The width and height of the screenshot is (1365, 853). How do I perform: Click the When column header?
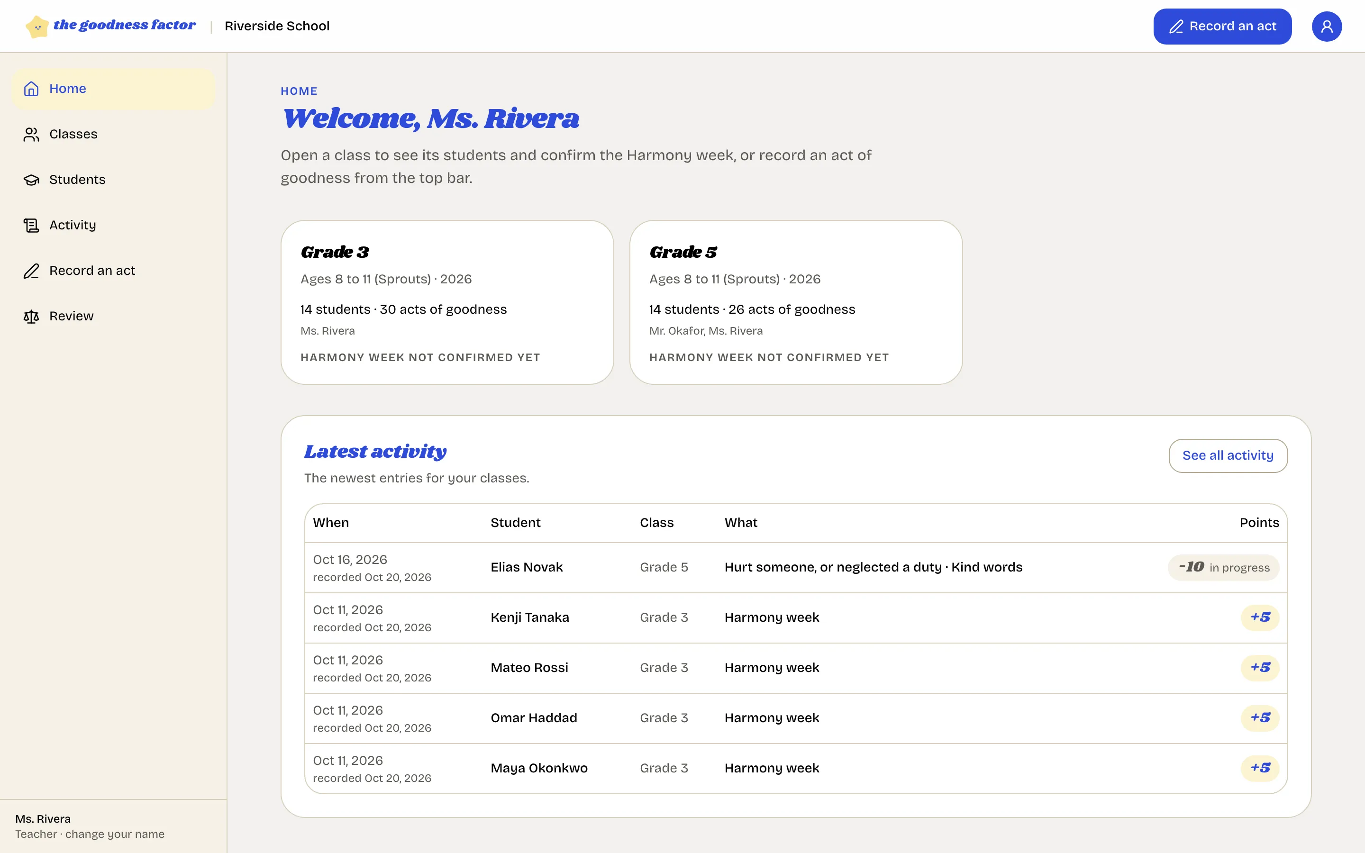tap(331, 522)
